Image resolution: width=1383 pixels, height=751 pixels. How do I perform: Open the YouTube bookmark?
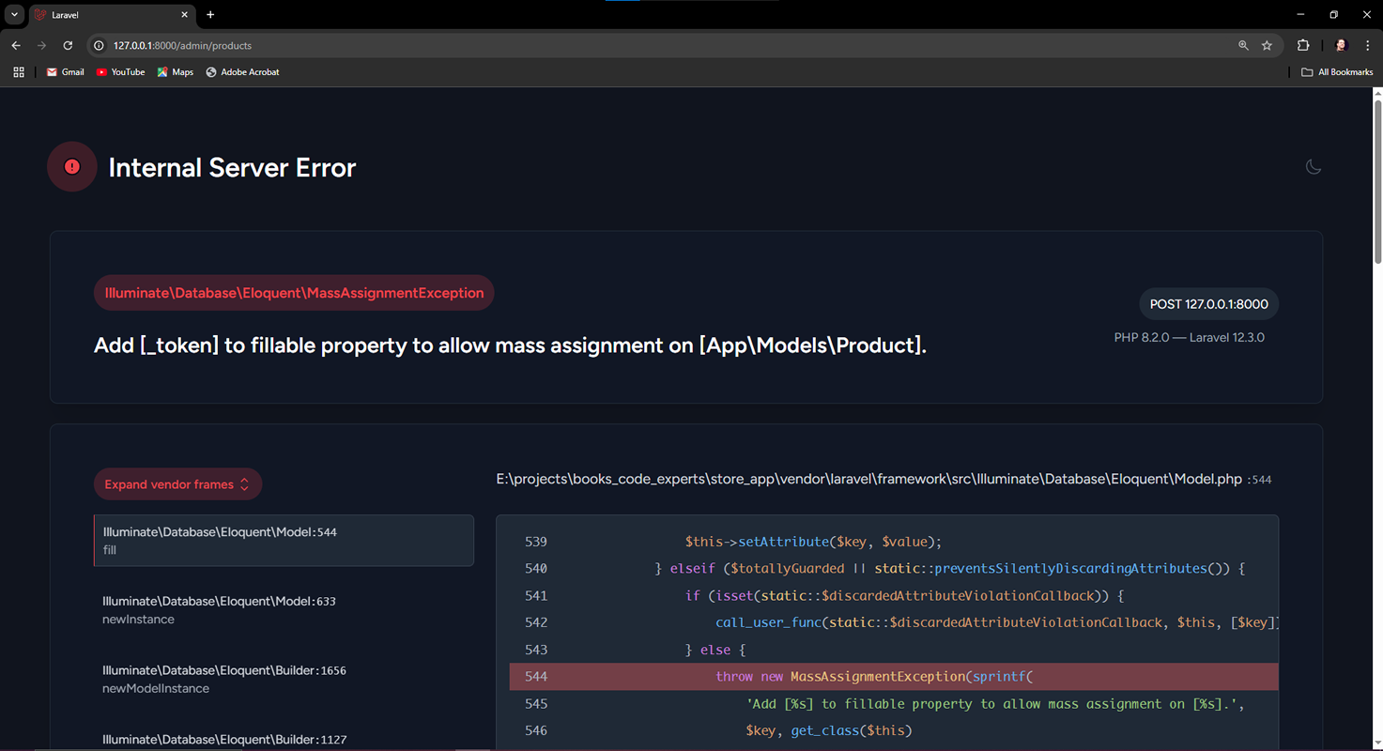[120, 72]
